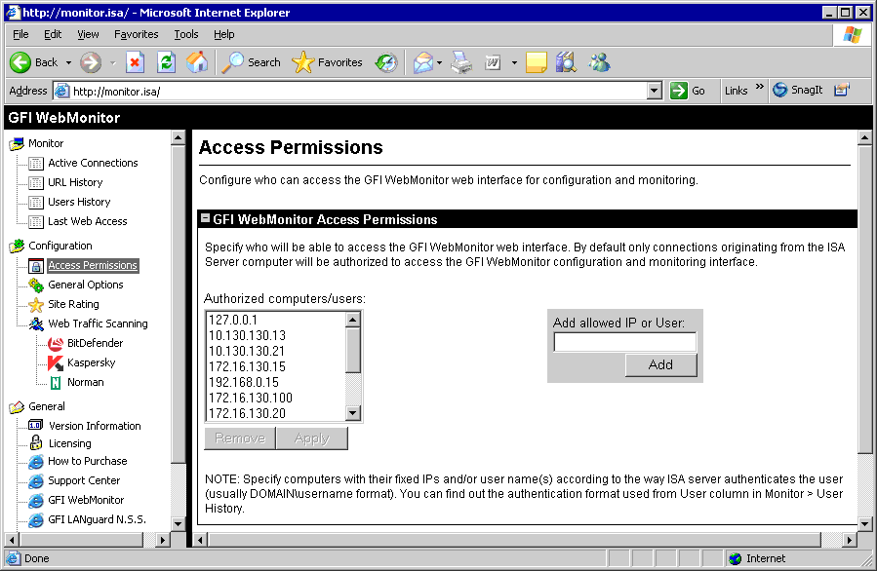Open the Favorites menu

tap(136, 34)
